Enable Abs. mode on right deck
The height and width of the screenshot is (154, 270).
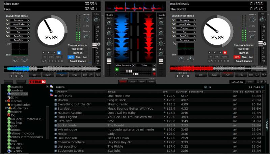coord(244,57)
